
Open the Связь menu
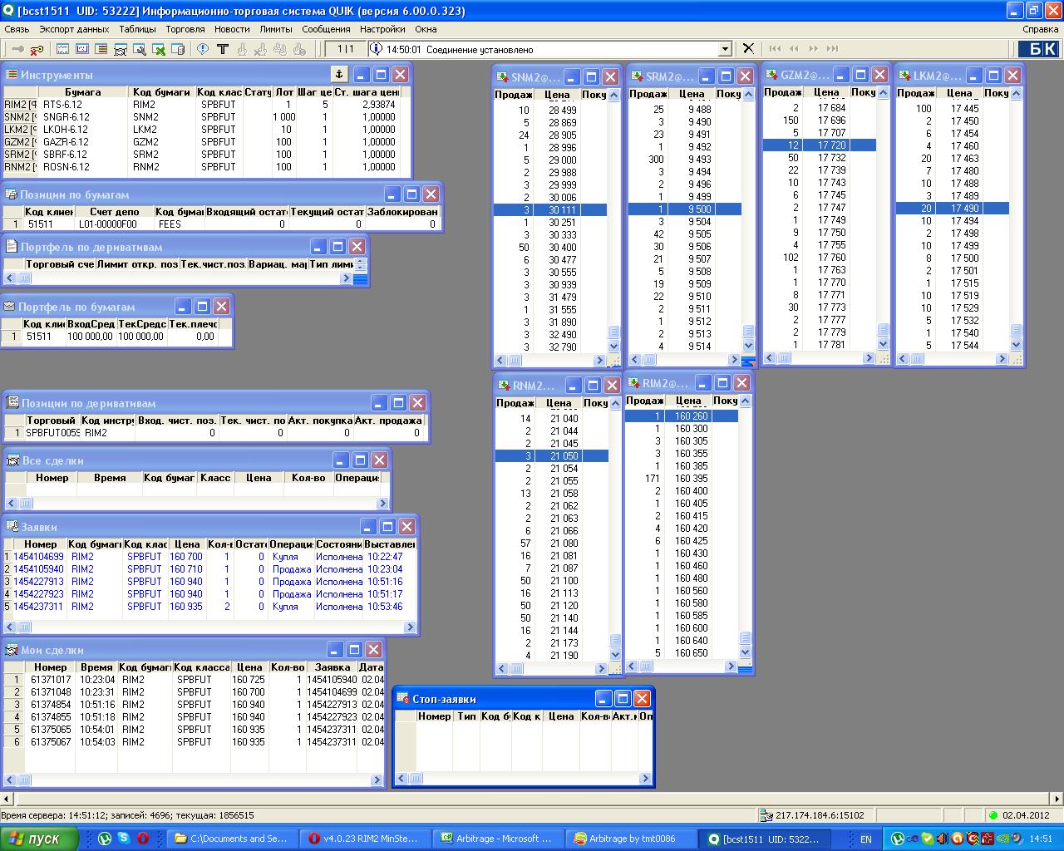click(x=17, y=29)
